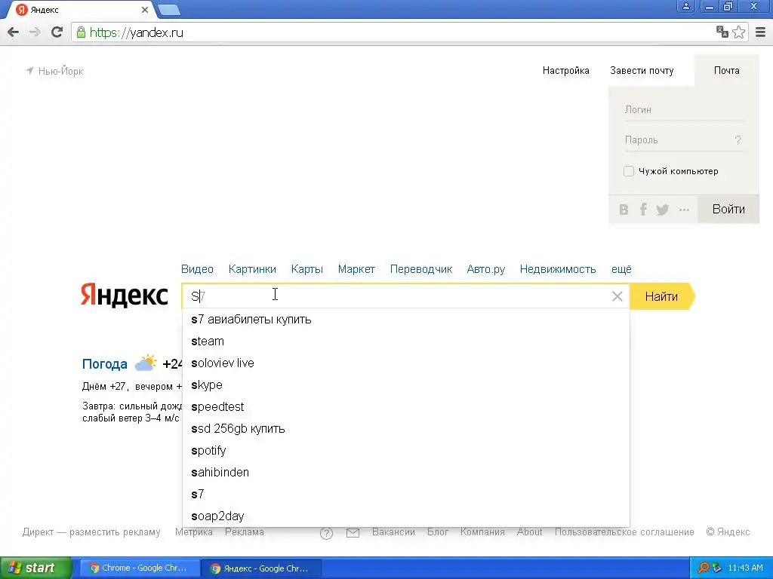Click the green padlock security icon
773x579 pixels.
click(81, 32)
